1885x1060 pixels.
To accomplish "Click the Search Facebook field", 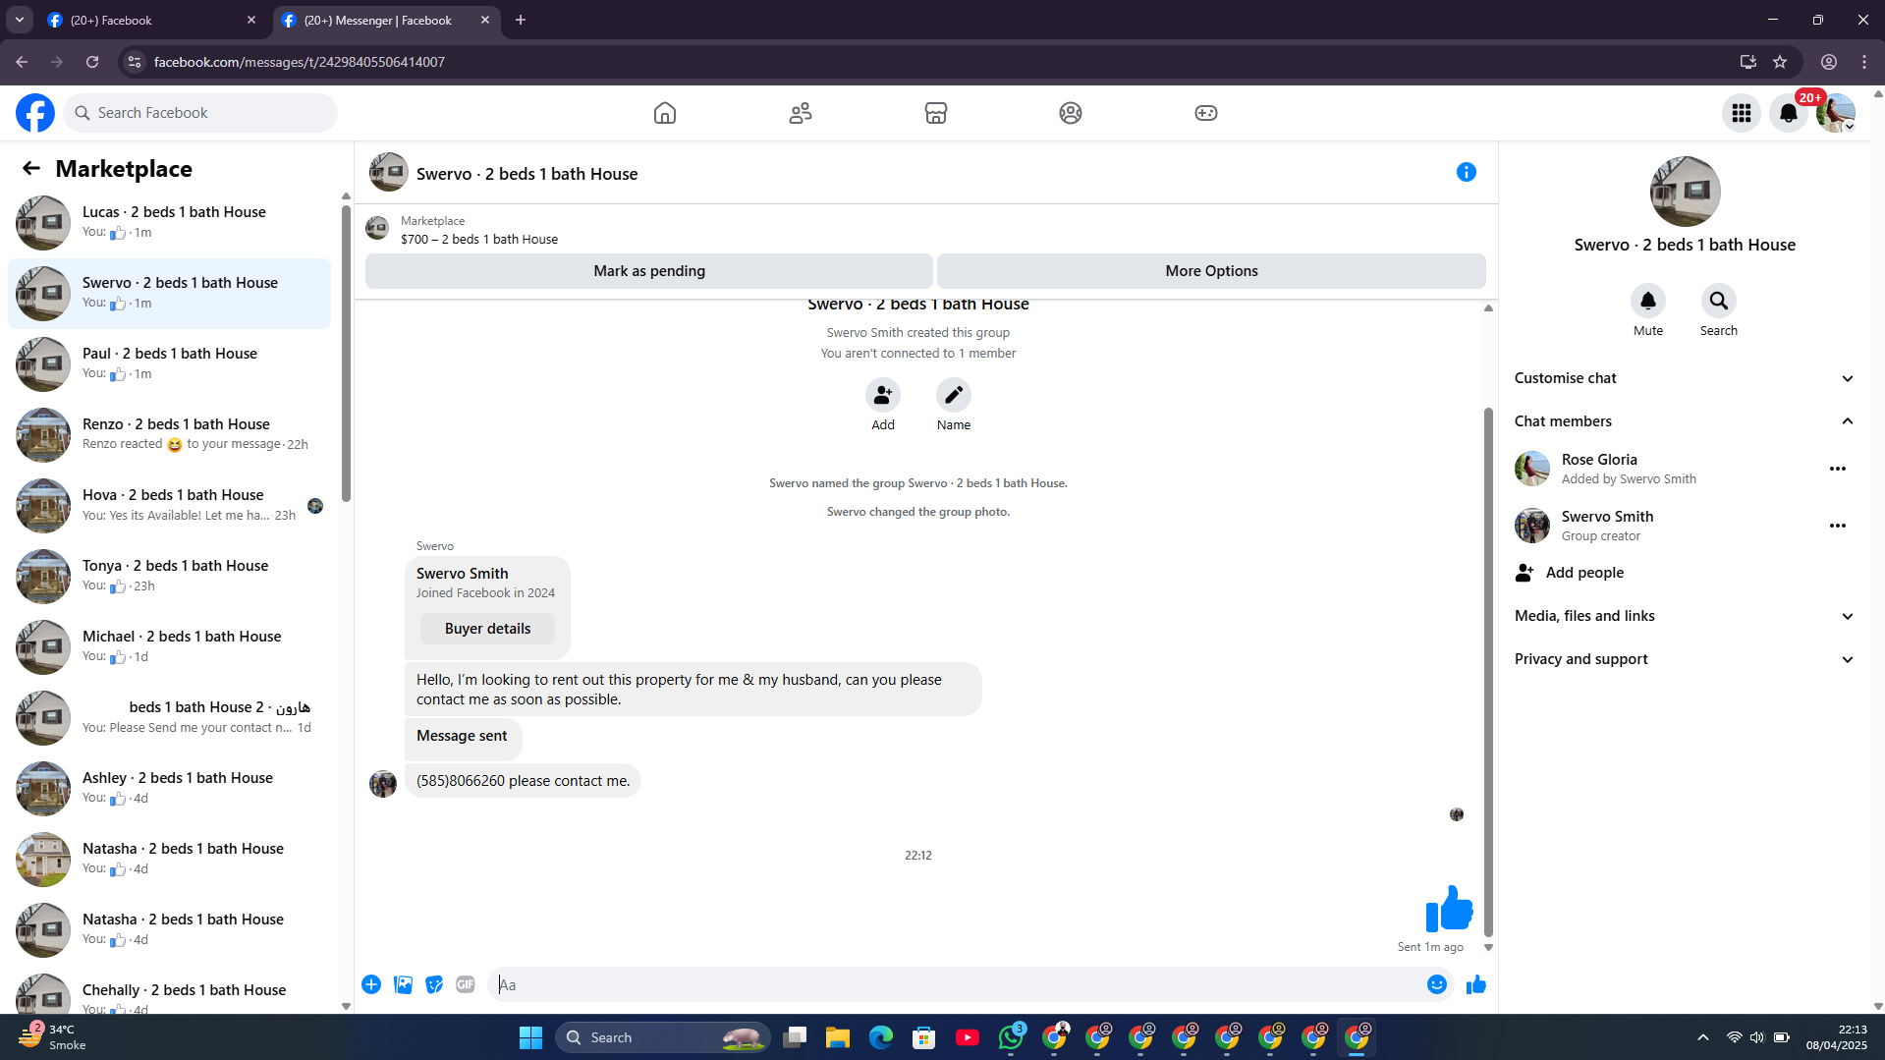I will click(x=200, y=113).
